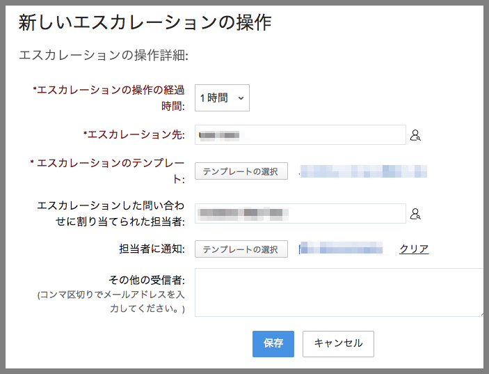Expand the 1時間 elapsed time dropdown
Screen dimensions: 489x374
click(222, 98)
